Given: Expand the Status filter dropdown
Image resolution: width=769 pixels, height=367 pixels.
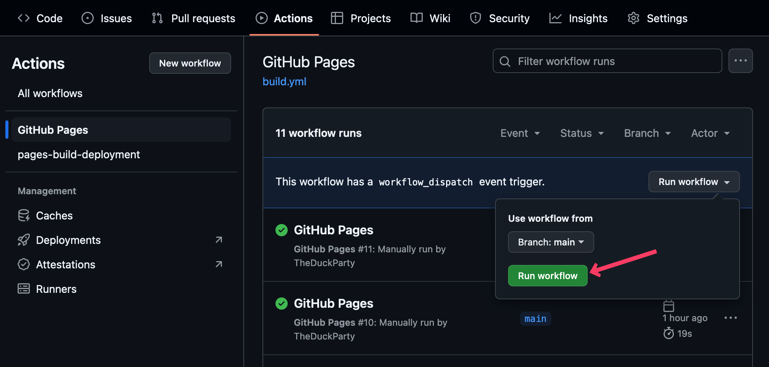Looking at the screenshot, I should (582, 133).
